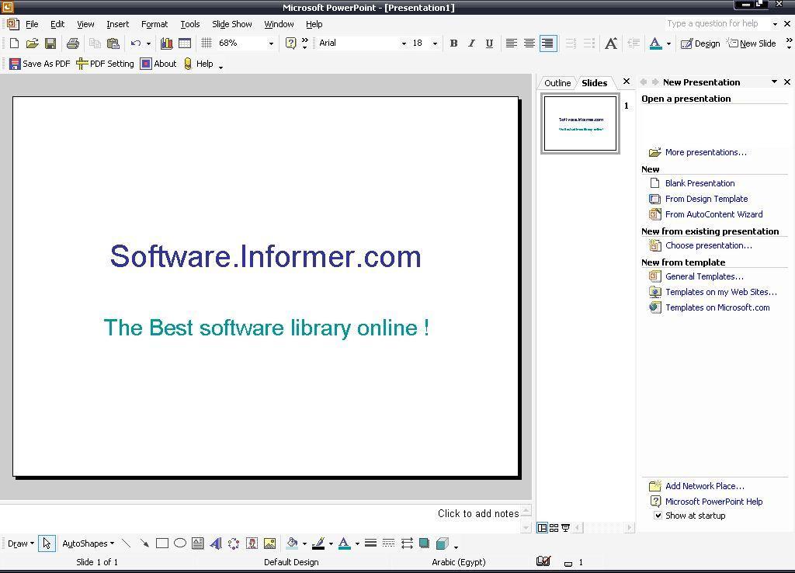This screenshot has width=795, height=573.
Task: Print using the printer icon
Action: 73,43
